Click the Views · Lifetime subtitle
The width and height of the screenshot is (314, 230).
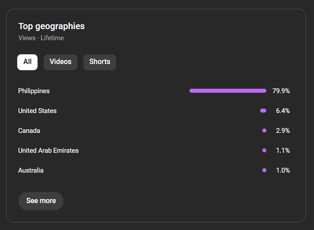point(41,38)
